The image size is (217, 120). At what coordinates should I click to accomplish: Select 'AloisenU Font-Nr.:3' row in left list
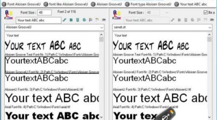coord(44,89)
